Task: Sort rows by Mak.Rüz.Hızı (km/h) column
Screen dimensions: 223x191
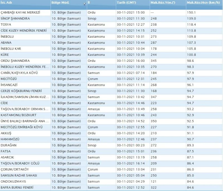Action: (201, 3)
